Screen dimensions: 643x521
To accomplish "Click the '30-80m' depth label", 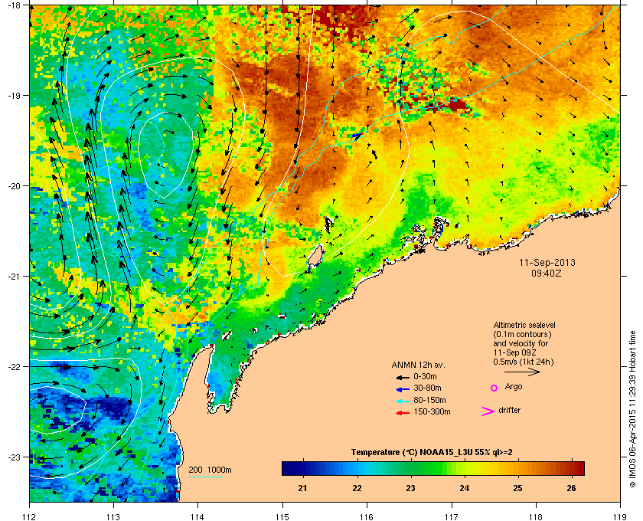I will (x=427, y=388).
